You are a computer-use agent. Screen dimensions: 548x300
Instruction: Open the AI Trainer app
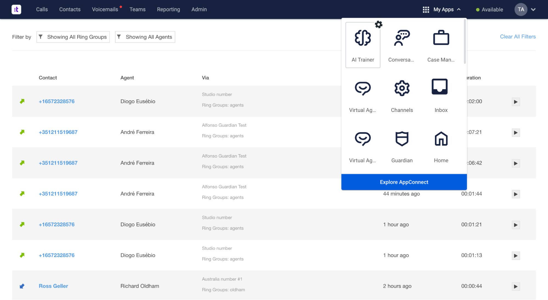click(363, 45)
